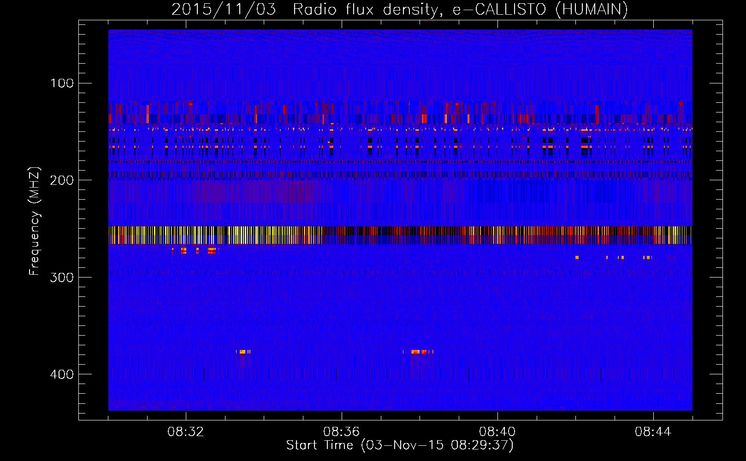Click the 08:40 time tick label

point(497,432)
